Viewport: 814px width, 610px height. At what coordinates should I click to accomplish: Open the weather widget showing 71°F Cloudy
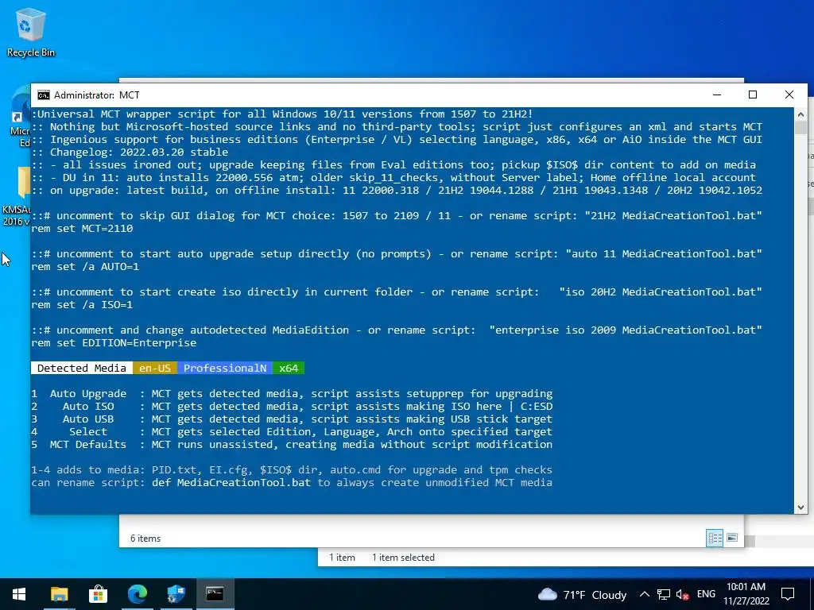[582, 594]
